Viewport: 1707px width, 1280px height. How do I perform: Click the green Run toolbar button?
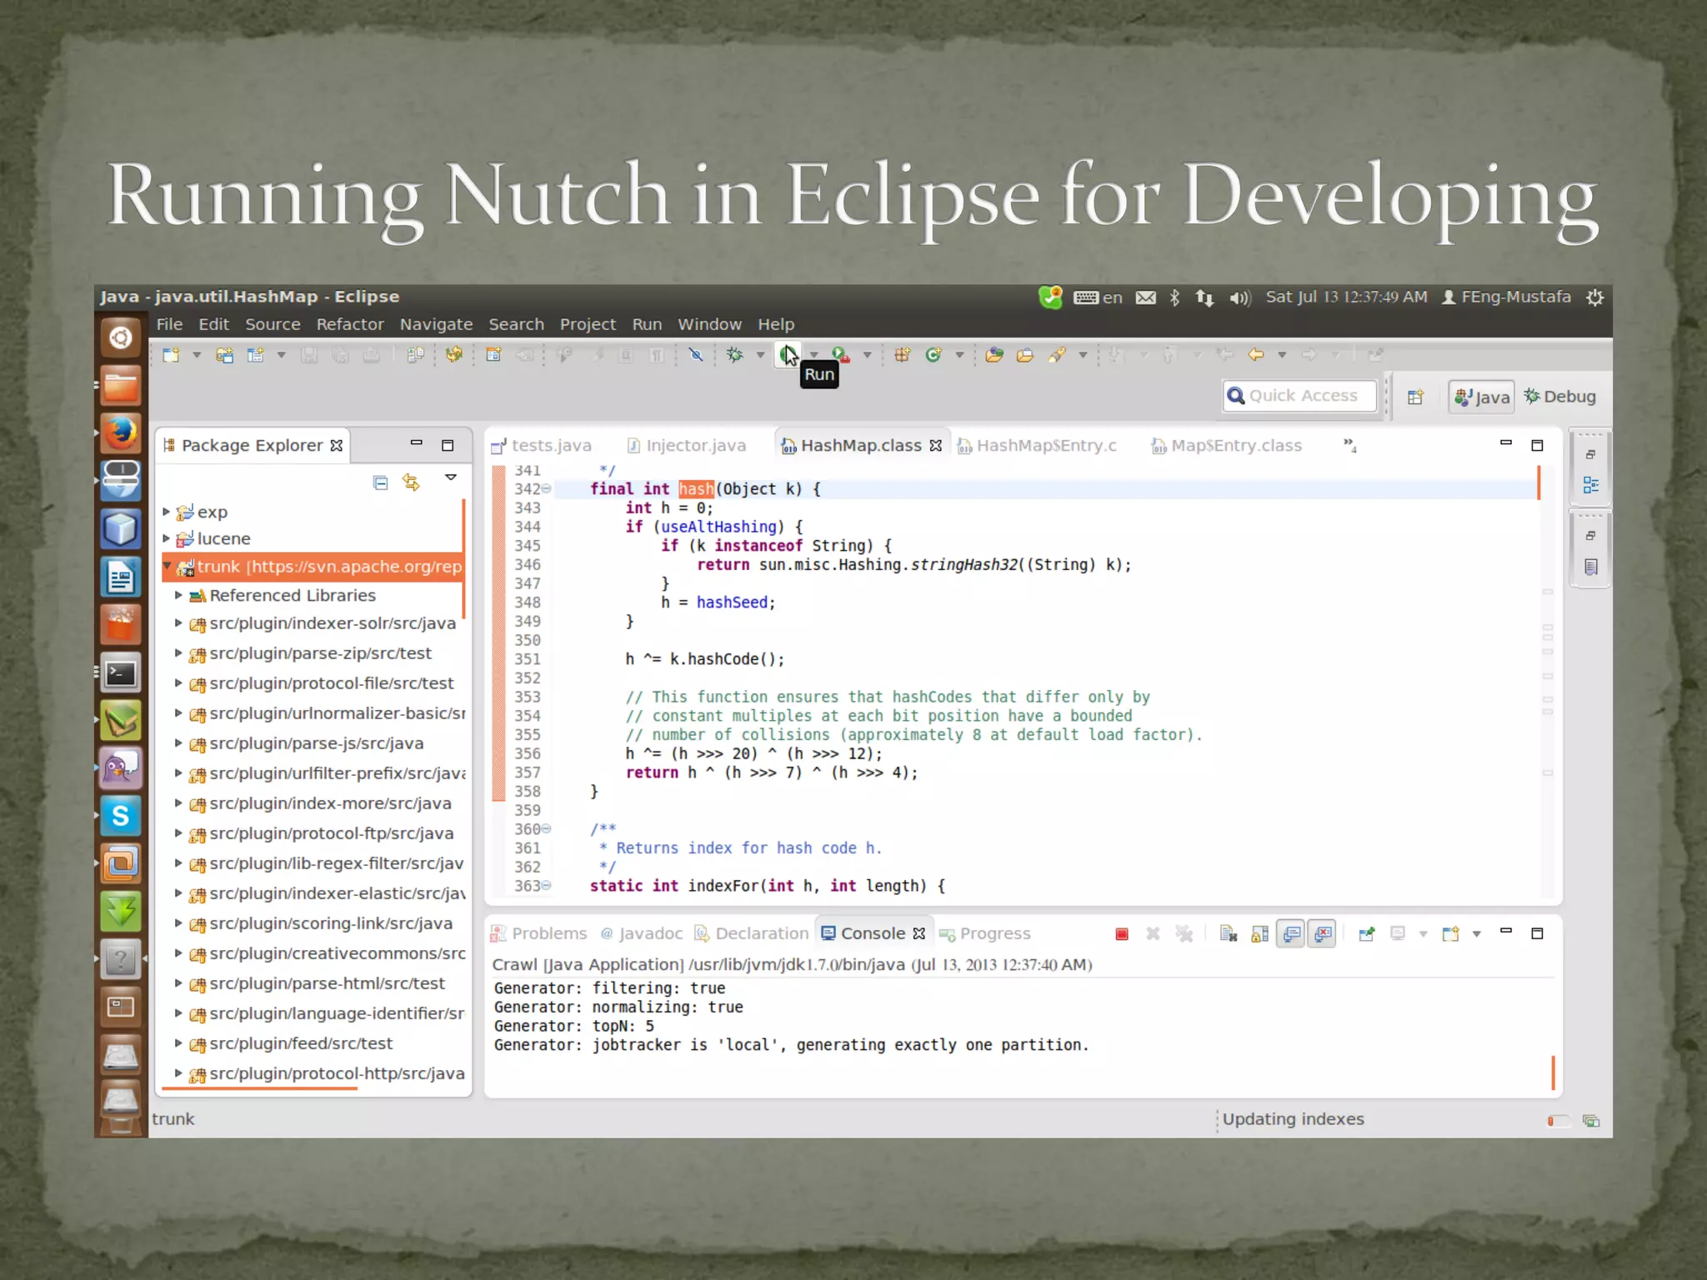coord(788,355)
